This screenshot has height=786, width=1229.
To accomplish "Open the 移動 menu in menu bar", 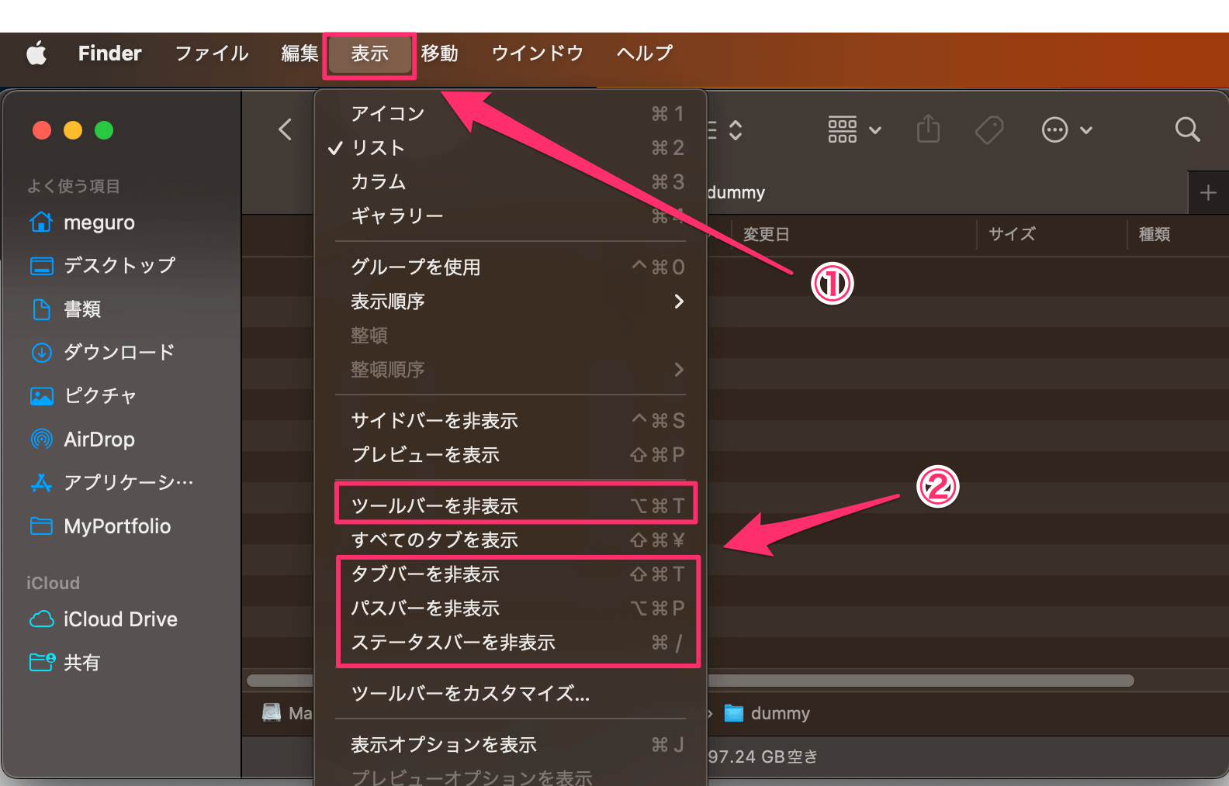I will [x=439, y=53].
